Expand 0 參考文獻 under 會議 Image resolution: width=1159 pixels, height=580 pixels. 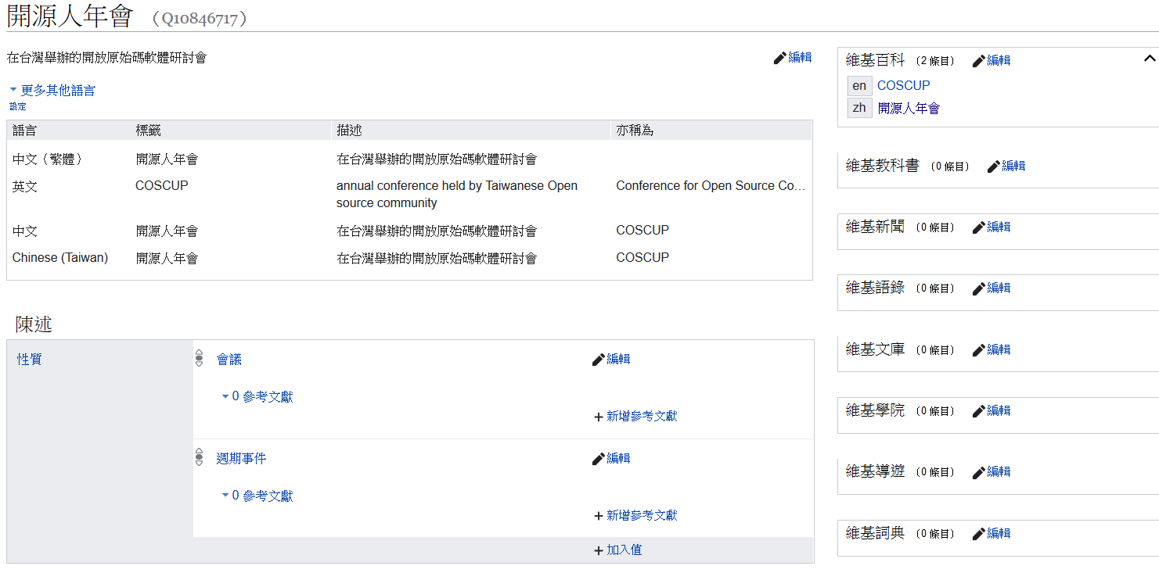(257, 397)
